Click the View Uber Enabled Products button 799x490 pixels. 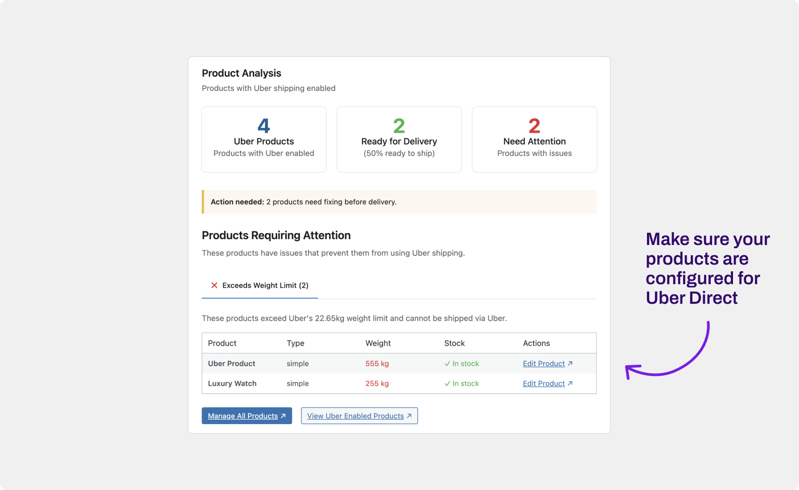coord(359,416)
